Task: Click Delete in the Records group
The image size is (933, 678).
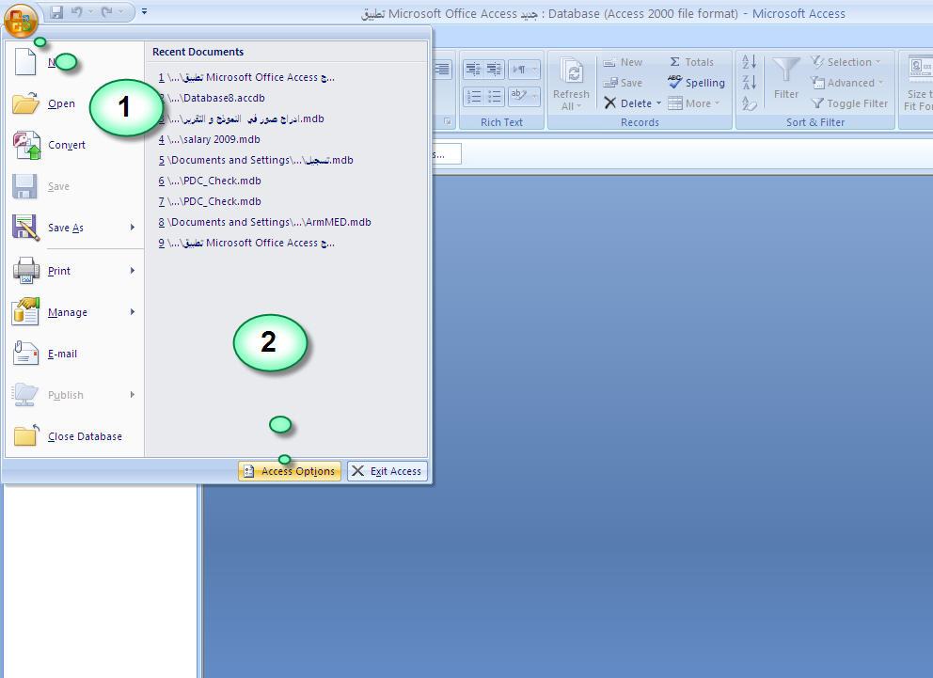Action: 627,103
